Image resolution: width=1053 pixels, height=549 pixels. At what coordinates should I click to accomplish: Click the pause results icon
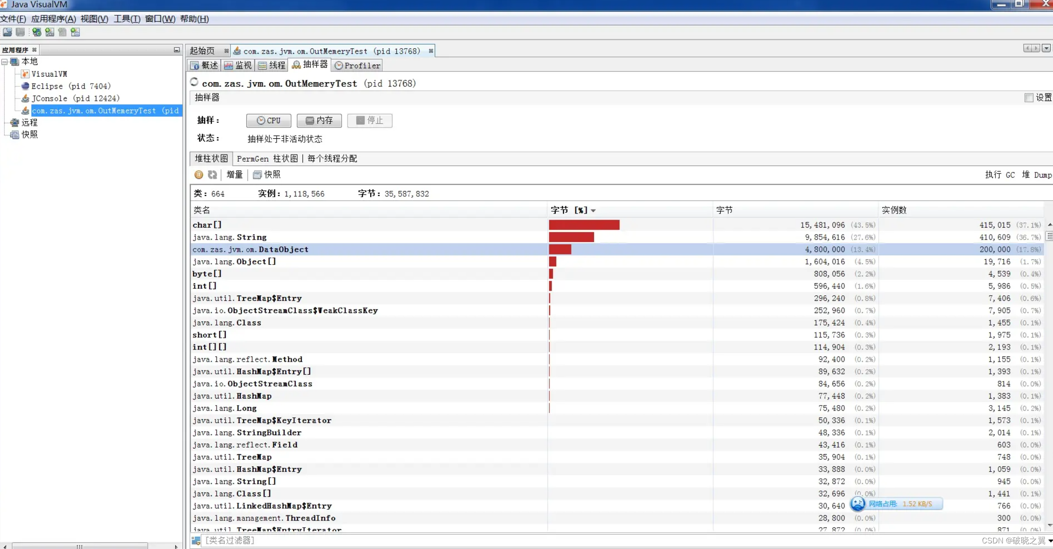[199, 175]
